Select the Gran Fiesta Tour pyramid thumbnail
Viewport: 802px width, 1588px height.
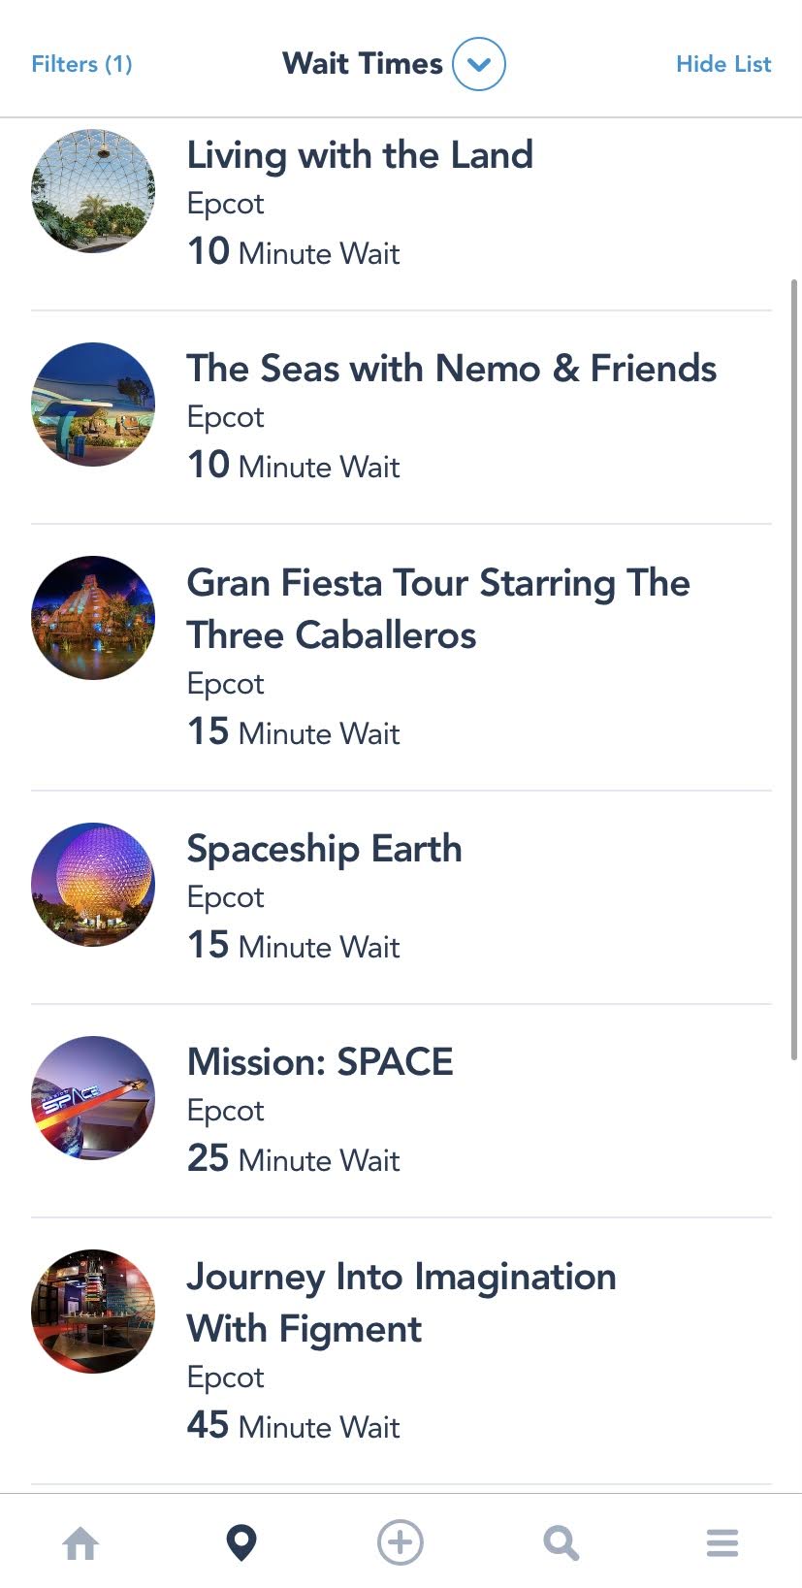[x=93, y=618]
